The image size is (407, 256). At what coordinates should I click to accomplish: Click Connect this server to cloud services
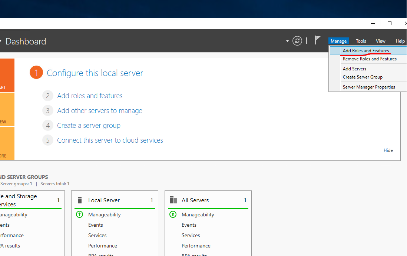tap(110, 140)
